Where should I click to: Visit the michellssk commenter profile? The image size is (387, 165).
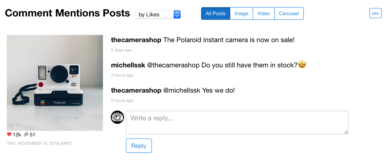click(x=128, y=65)
